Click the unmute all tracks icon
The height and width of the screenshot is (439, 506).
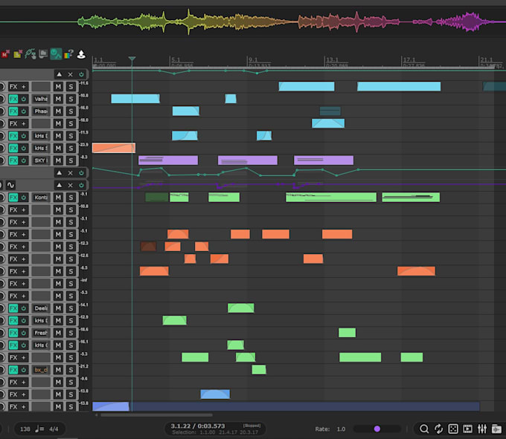[5, 54]
